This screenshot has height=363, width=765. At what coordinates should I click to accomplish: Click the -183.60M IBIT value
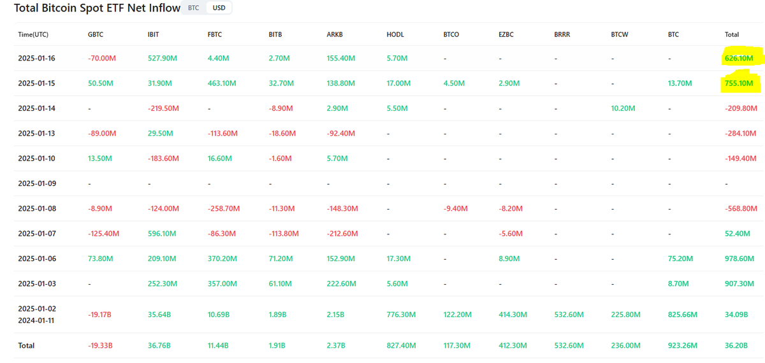[163, 159]
